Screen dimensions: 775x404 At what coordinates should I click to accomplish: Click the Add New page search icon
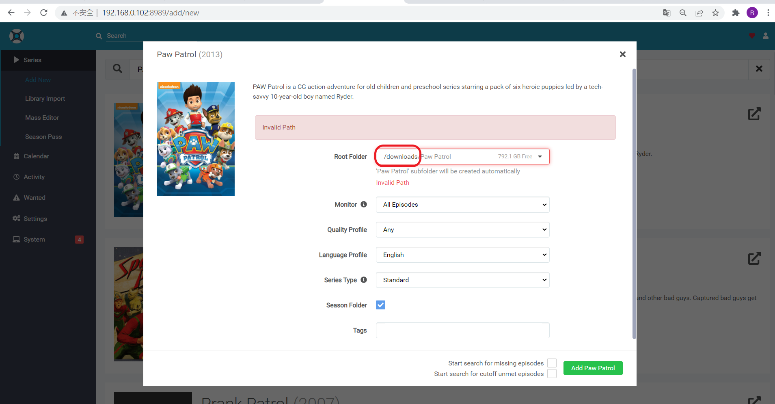(x=118, y=69)
